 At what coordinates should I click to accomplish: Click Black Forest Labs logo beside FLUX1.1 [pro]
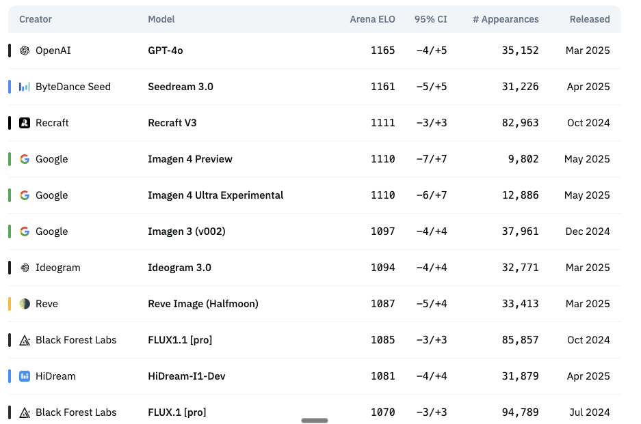pos(25,340)
